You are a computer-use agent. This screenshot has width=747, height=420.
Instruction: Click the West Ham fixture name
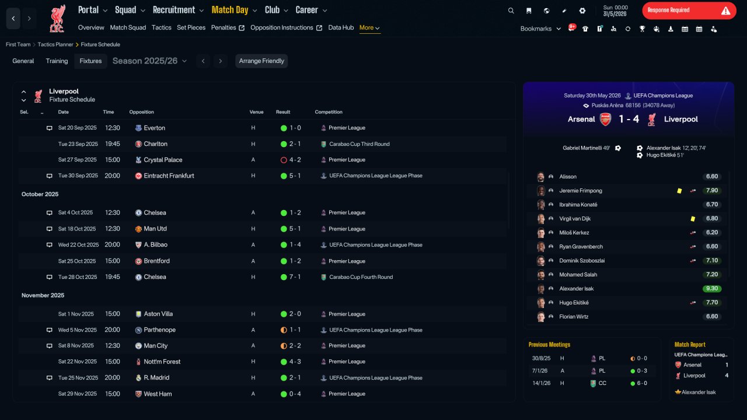(158, 394)
